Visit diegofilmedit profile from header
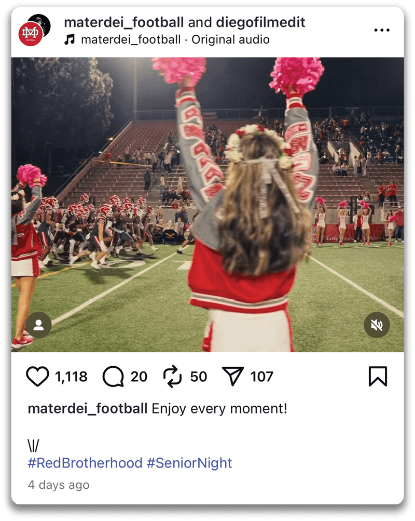Screen dimensions: 415x521 point(260,22)
